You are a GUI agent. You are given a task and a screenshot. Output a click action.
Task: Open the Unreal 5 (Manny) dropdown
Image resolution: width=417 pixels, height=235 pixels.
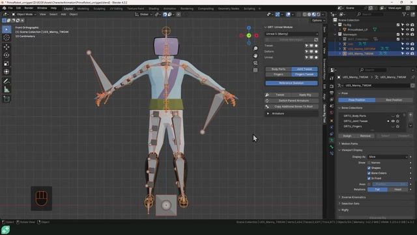291,34
